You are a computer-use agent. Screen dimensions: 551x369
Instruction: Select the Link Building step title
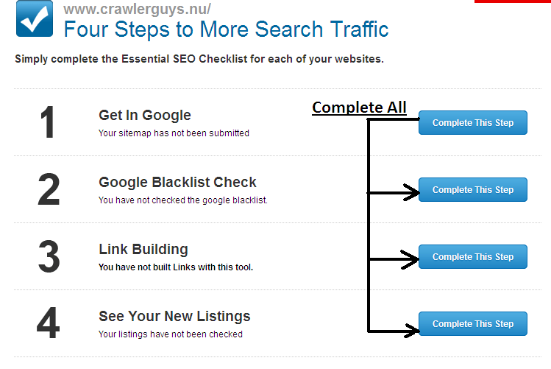pyautogui.click(x=143, y=249)
